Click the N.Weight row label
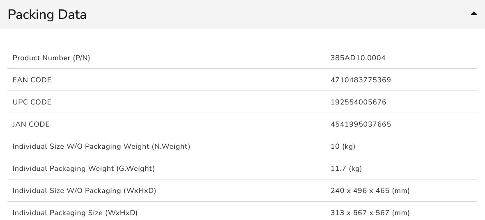The width and height of the screenshot is (485, 220). (x=101, y=147)
